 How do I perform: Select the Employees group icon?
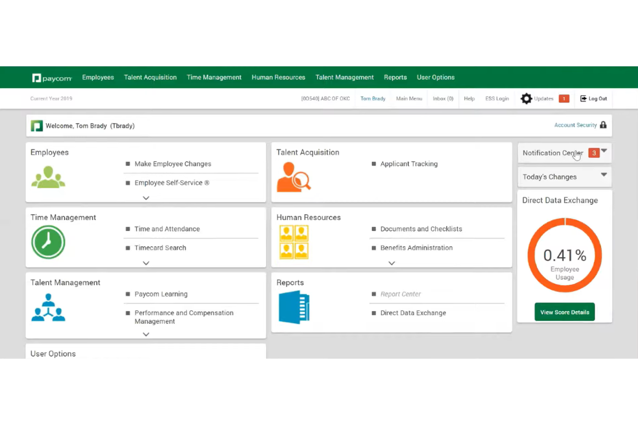[x=48, y=177]
